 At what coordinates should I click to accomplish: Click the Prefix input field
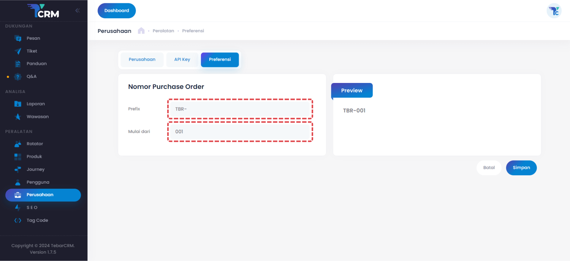coord(240,109)
